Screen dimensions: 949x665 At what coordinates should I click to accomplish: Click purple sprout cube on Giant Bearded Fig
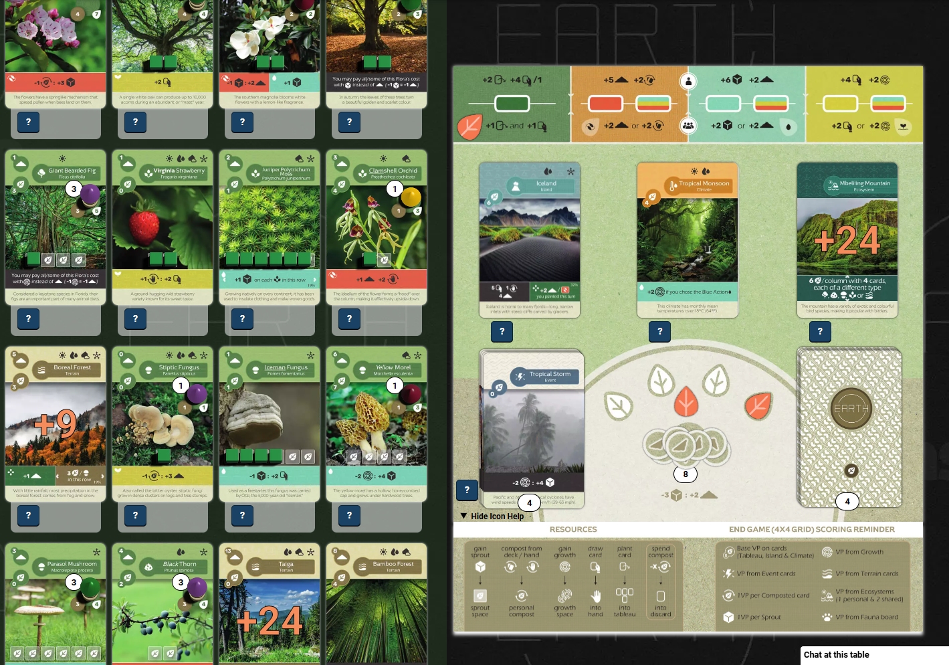(x=90, y=195)
